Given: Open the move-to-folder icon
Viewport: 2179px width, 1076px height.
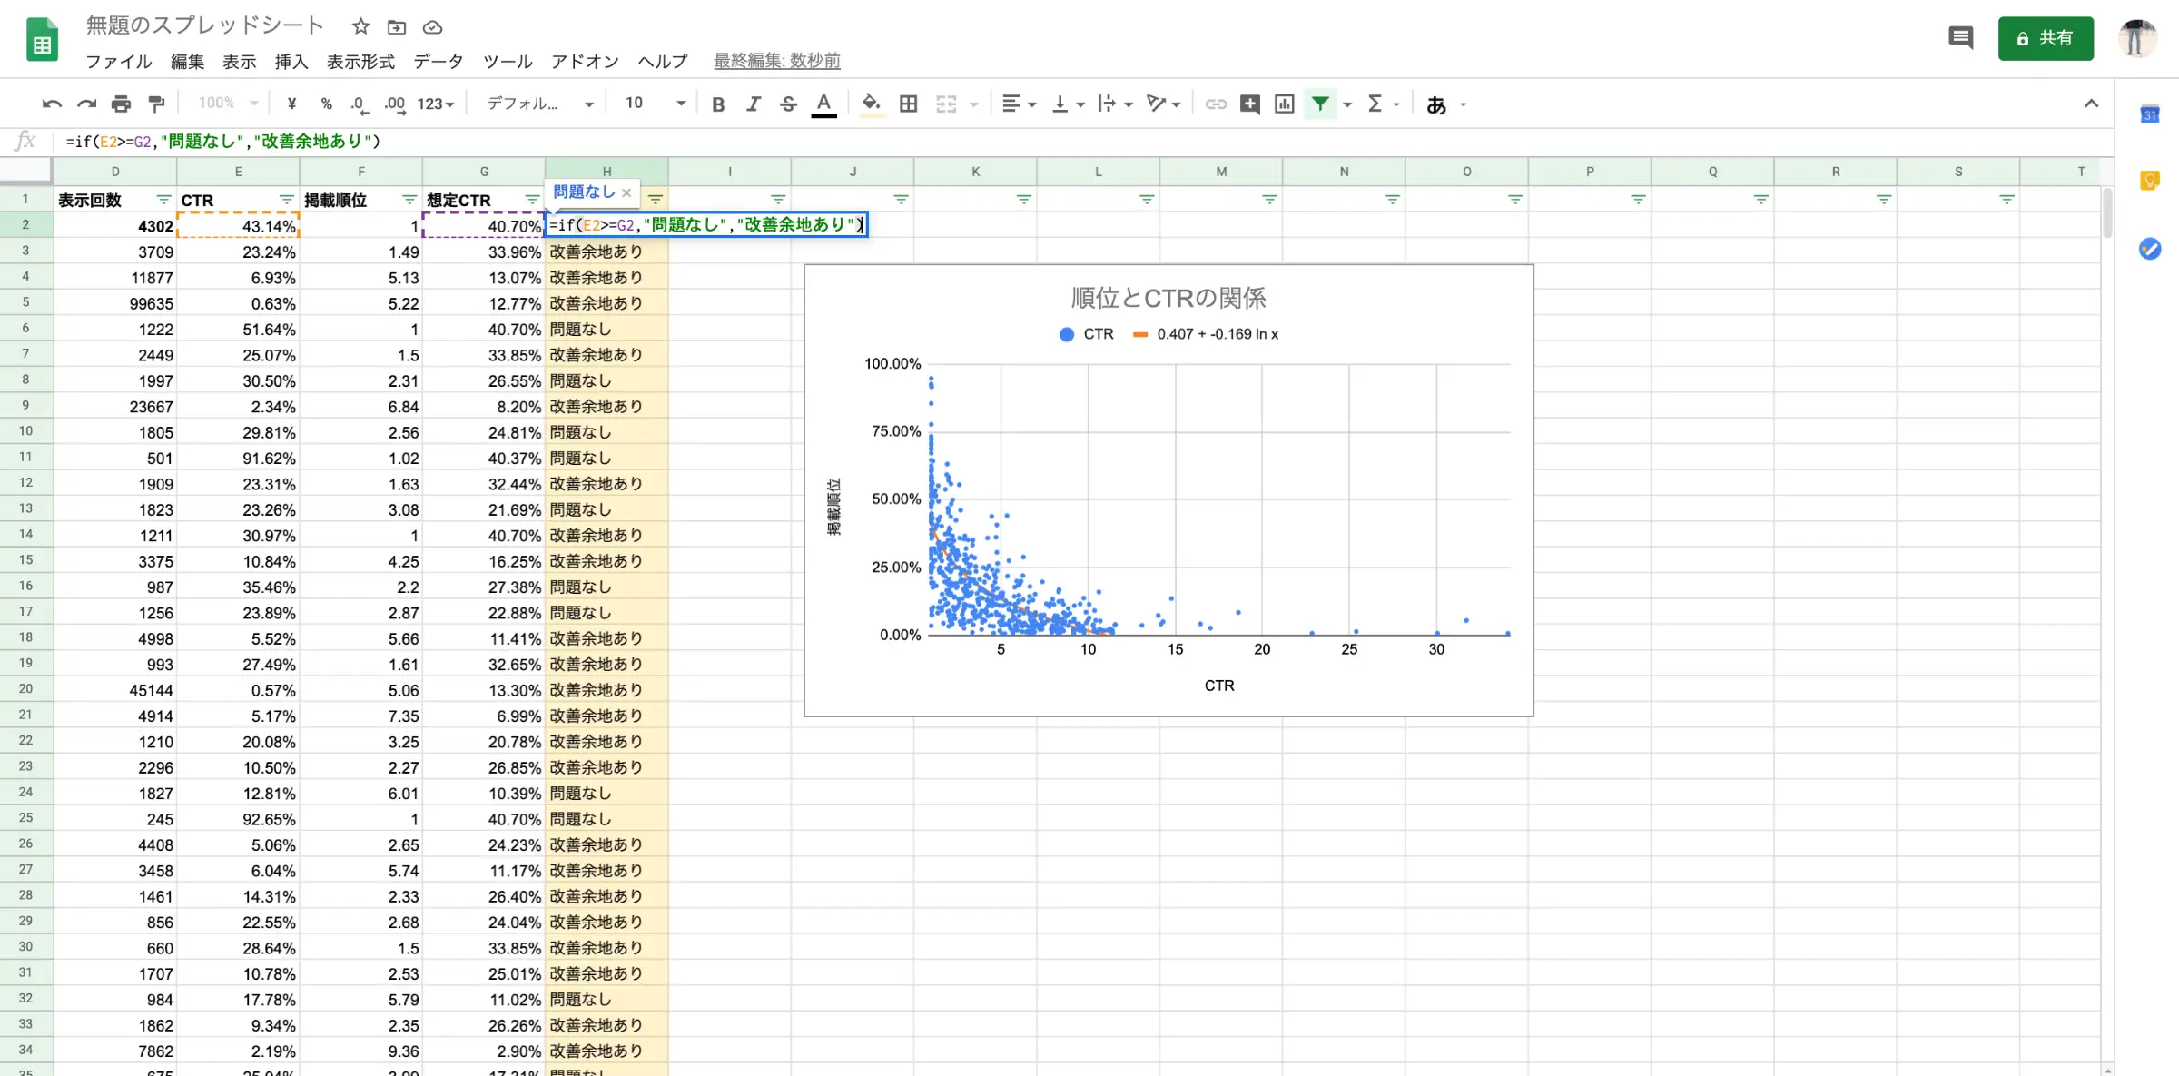Looking at the screenshot, I should [x=397, y=27].
